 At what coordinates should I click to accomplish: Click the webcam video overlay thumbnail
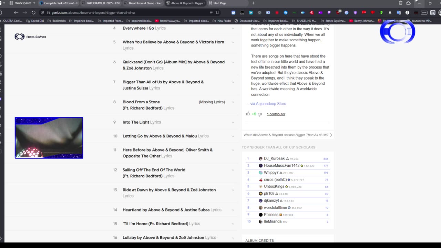[x=49, y=138]
